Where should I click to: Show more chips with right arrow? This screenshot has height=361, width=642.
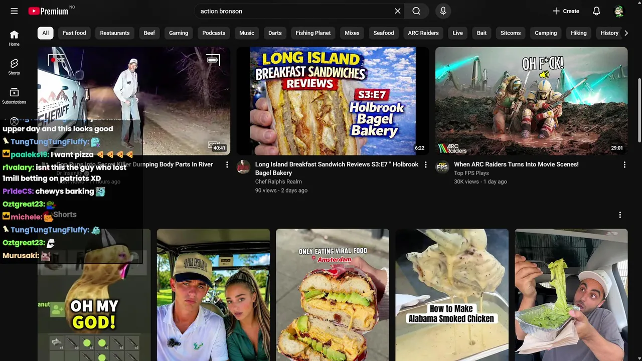click(x=626, y=33)
